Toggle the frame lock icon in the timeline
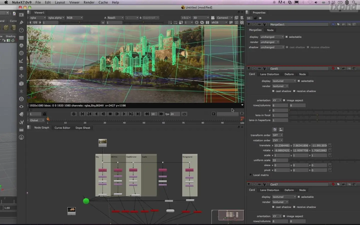This screenshot has width=360, height=225. coord(44,114)
